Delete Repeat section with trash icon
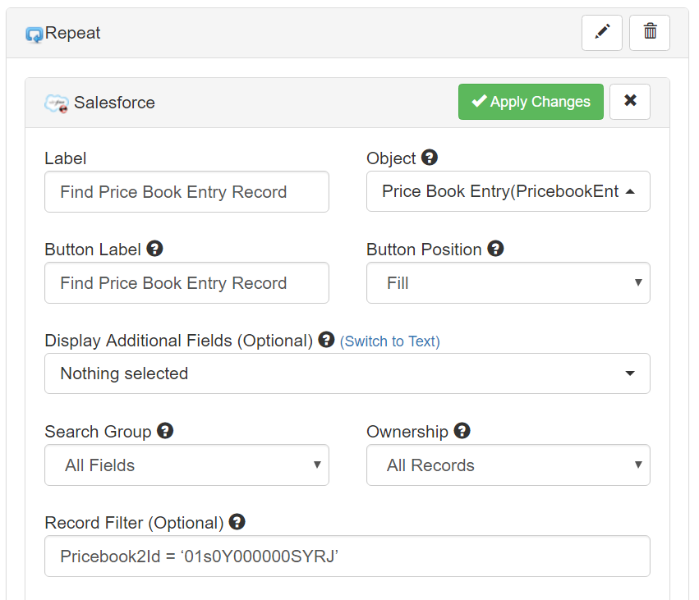 pyautogui.click(x=650, y=33)
